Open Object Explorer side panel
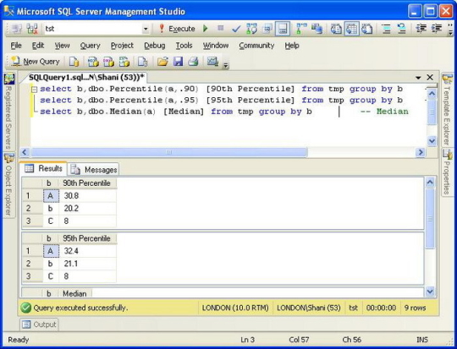This screenshot has height=349, width=457. coord(8,185)
